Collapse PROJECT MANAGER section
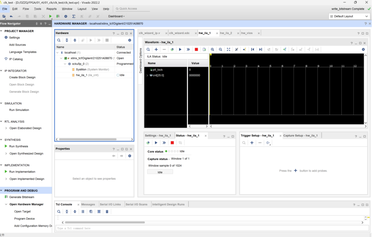Screen dimensions: 372x237 tap(1, 31)
